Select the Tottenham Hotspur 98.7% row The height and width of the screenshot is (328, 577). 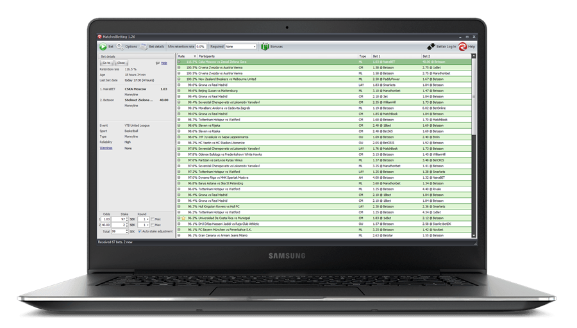[324, 120]
